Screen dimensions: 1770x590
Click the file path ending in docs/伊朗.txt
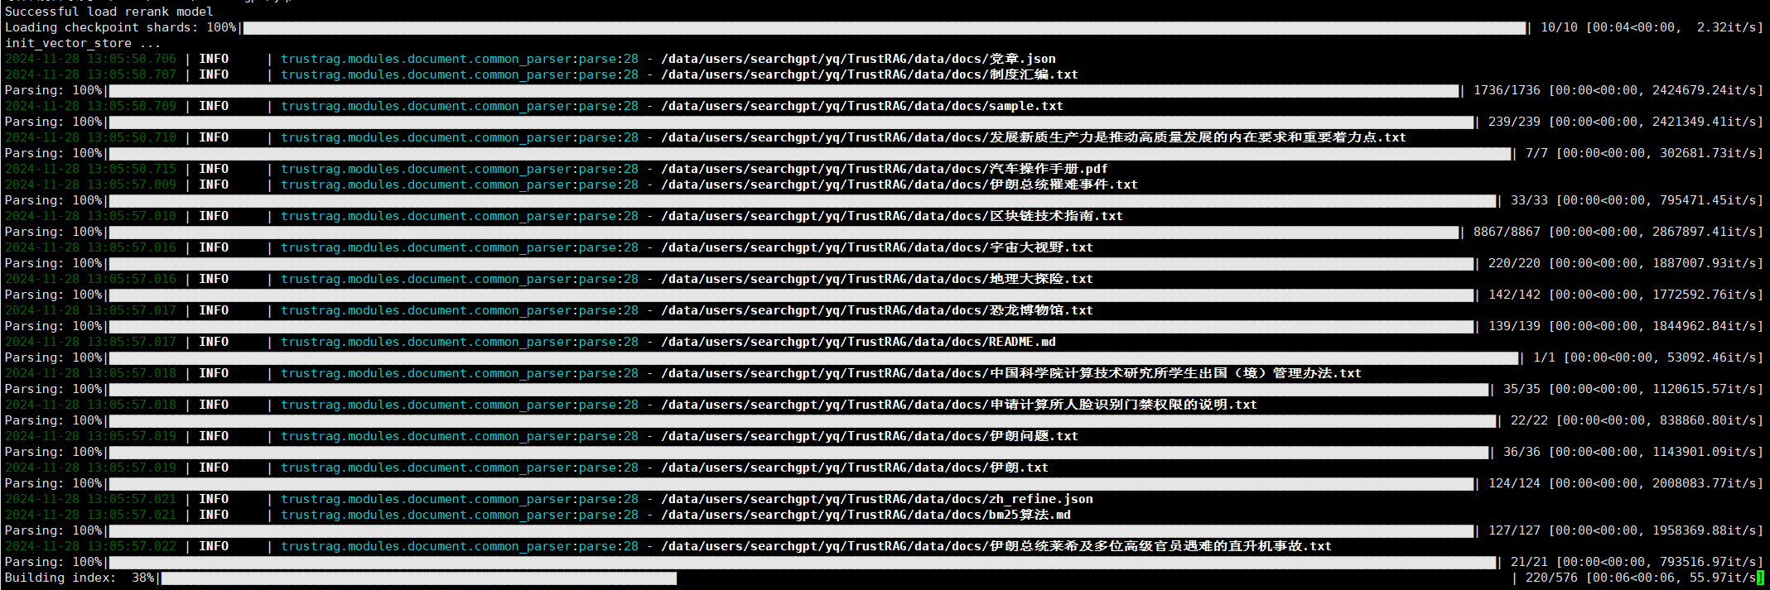click(x=855, y=468)
